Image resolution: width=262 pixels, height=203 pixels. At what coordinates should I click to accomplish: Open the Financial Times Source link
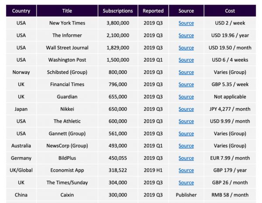click(186, 84)
